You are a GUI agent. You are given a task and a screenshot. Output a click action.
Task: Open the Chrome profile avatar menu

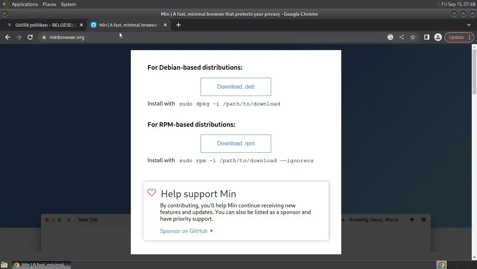438,37
